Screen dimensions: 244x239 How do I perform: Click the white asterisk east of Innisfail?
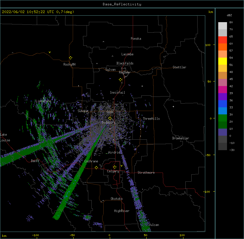click(142, 86)
